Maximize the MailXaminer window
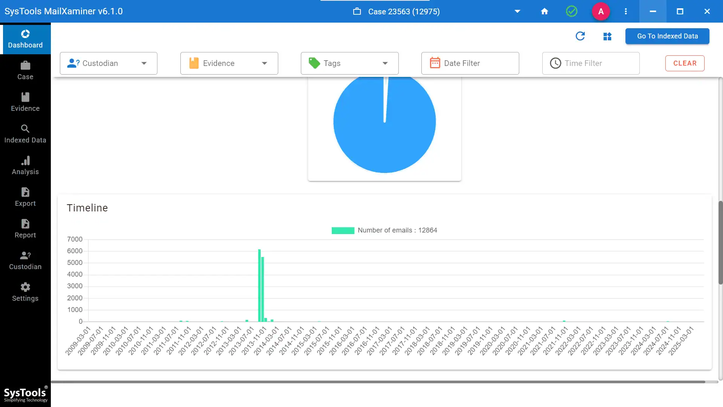723x407 pixels. 680,11
